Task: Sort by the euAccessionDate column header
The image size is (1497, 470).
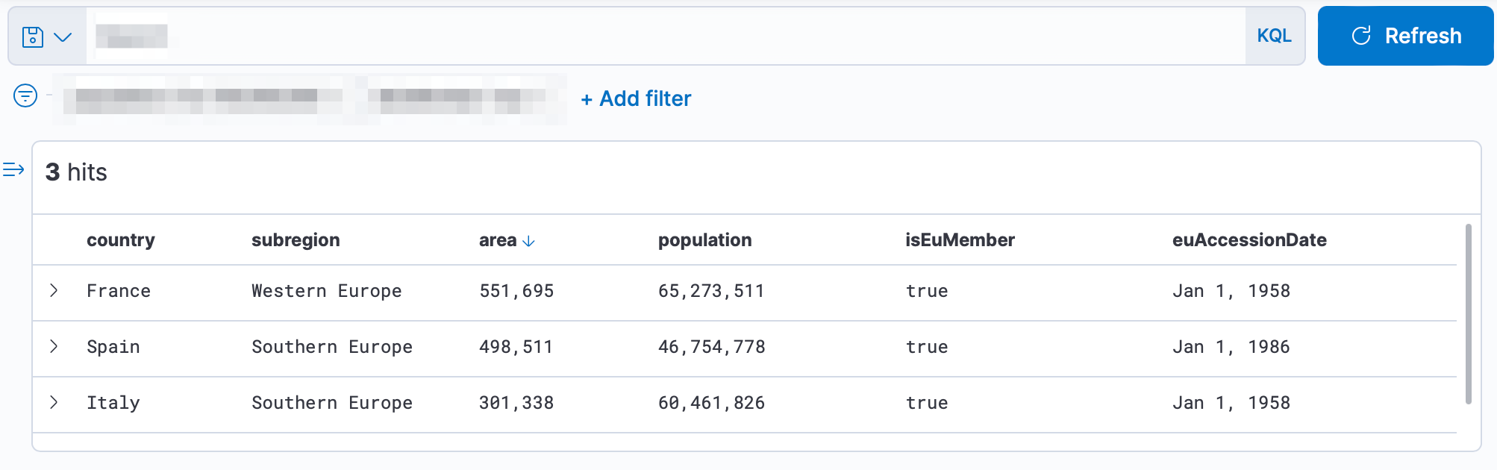Action: tap(1249, 240)
